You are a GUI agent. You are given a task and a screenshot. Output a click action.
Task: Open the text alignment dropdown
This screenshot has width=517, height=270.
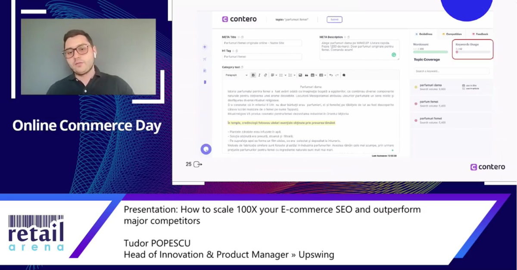[274, 75]
